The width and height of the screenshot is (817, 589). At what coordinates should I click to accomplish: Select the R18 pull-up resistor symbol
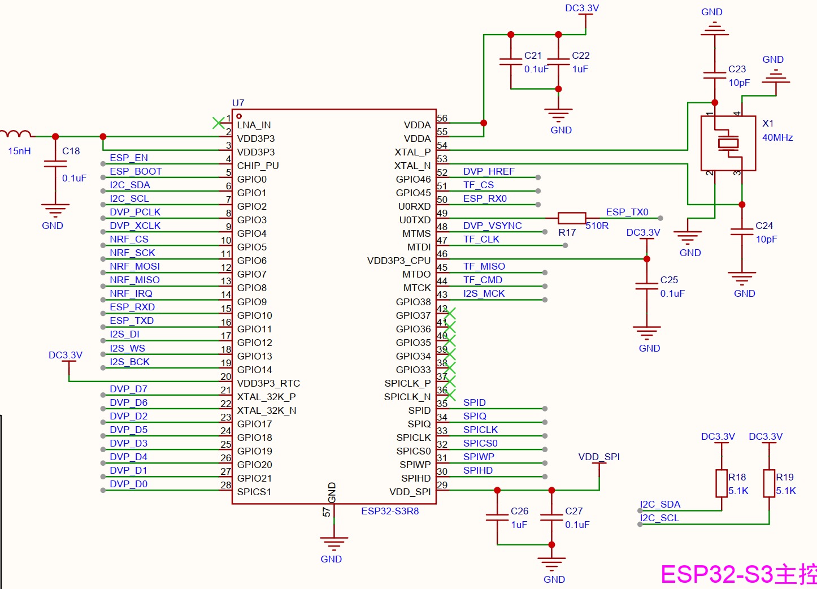722,483
